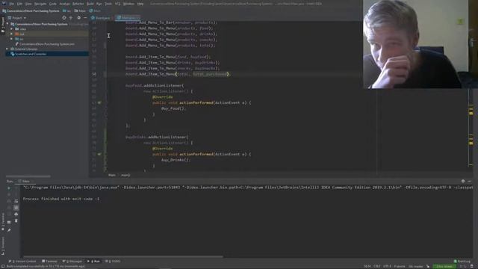The image size is (478, 269).
Task: Collapse the project root node
Action: tap(7, 24)
